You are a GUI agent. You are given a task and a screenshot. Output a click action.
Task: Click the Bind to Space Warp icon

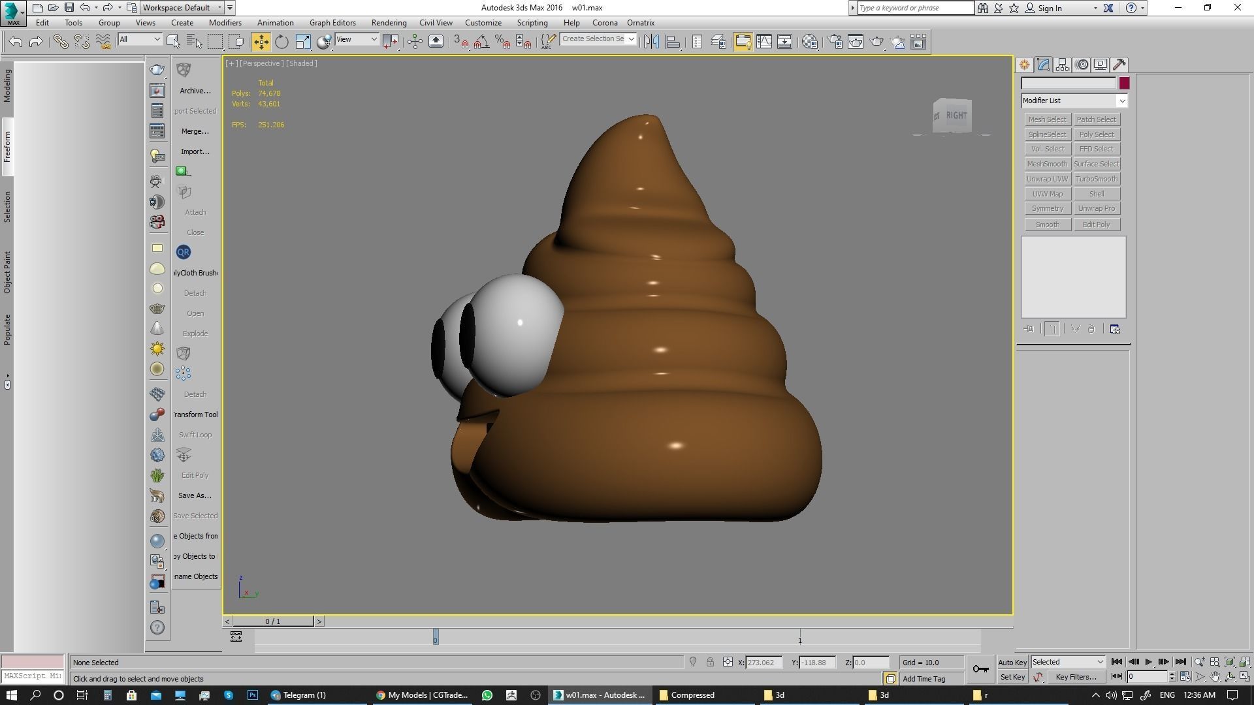tap(103, 42)
